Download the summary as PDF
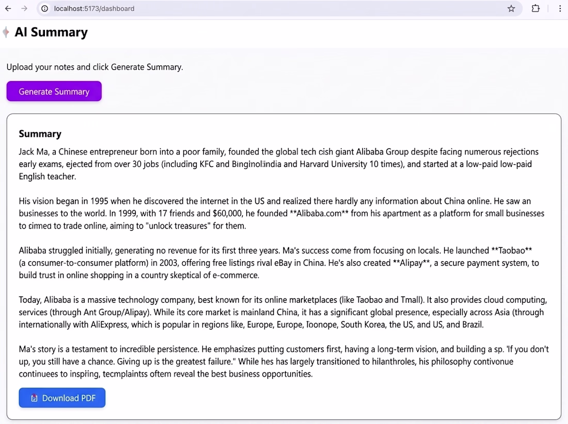 [x=62, y=398]
